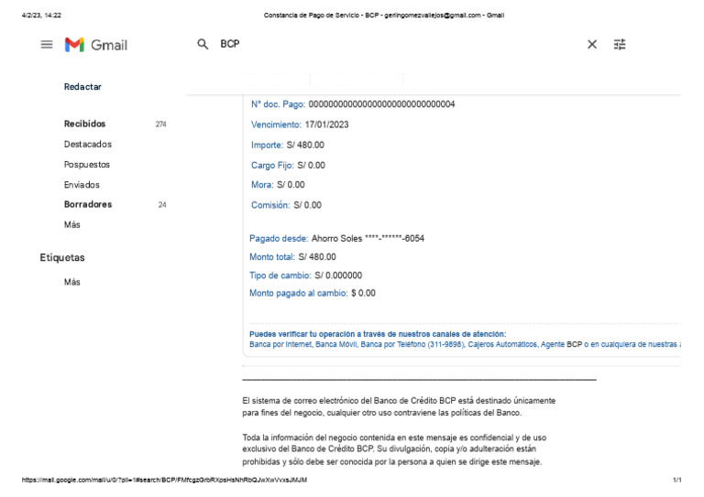Click 'Puedes verificar tu operación' heading
Screen dimensions: 704x497
coord(378,334)
